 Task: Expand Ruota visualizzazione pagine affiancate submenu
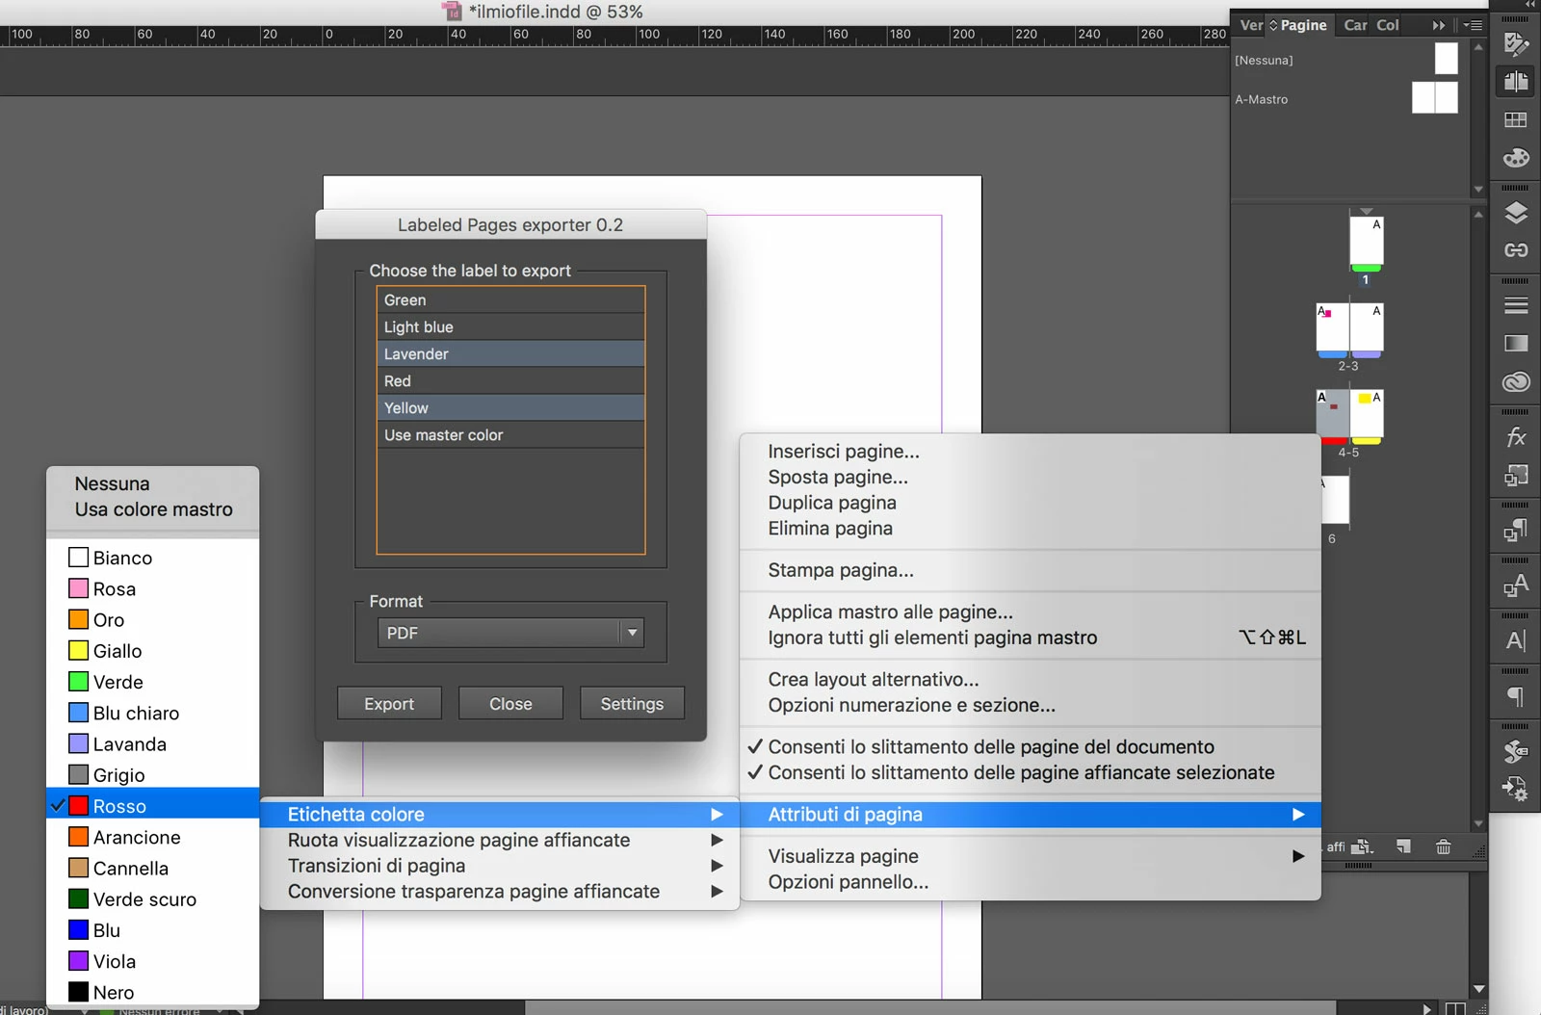click(500, 841)
